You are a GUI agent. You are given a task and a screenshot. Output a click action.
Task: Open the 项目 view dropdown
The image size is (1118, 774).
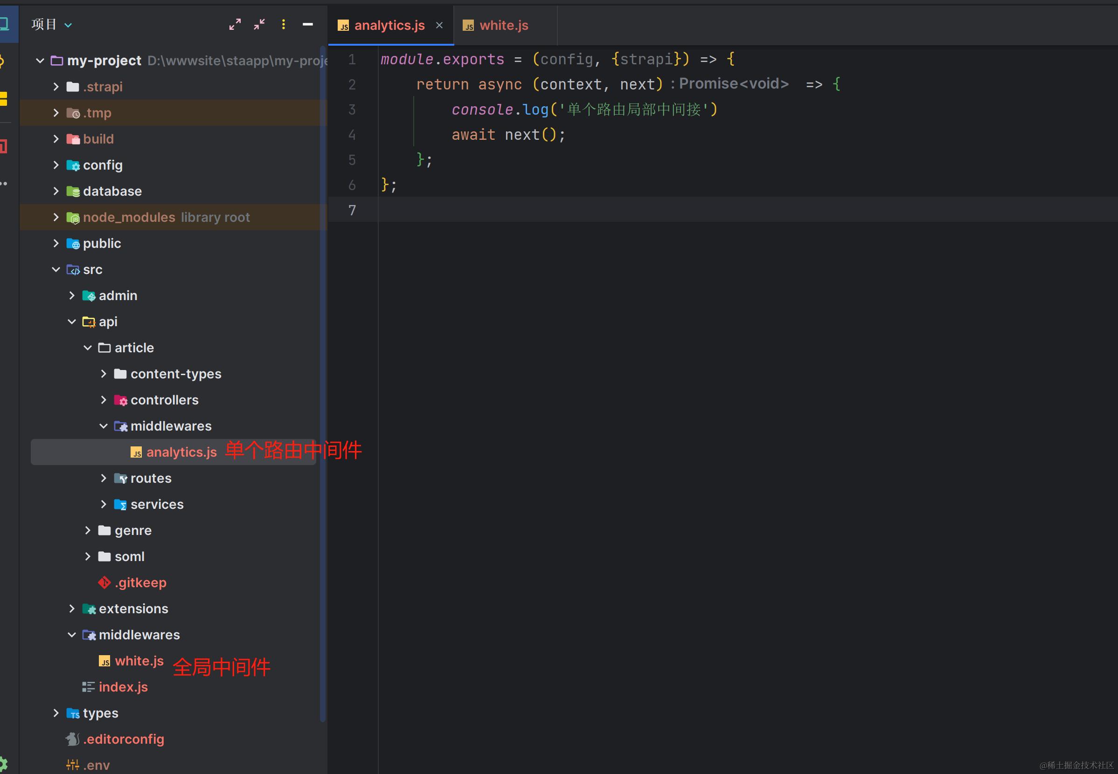69,25
